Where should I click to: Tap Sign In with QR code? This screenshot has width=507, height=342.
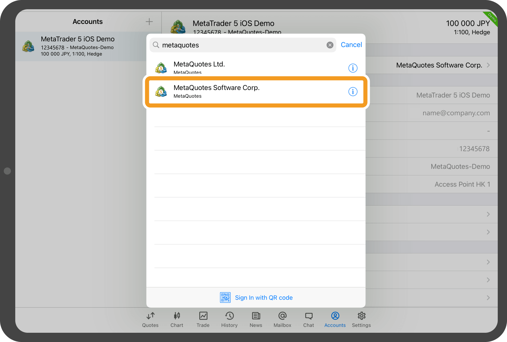coord(264,298)
